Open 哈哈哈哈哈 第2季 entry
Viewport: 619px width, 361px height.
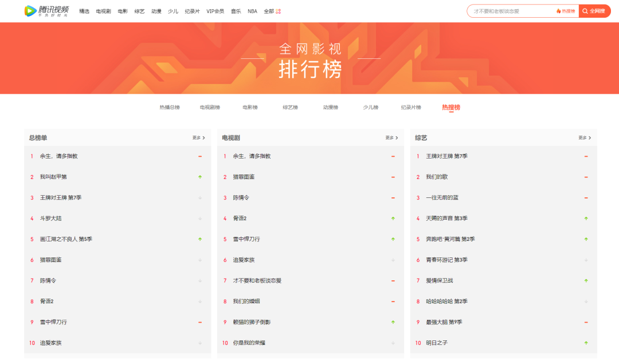(x=446, y=302)
